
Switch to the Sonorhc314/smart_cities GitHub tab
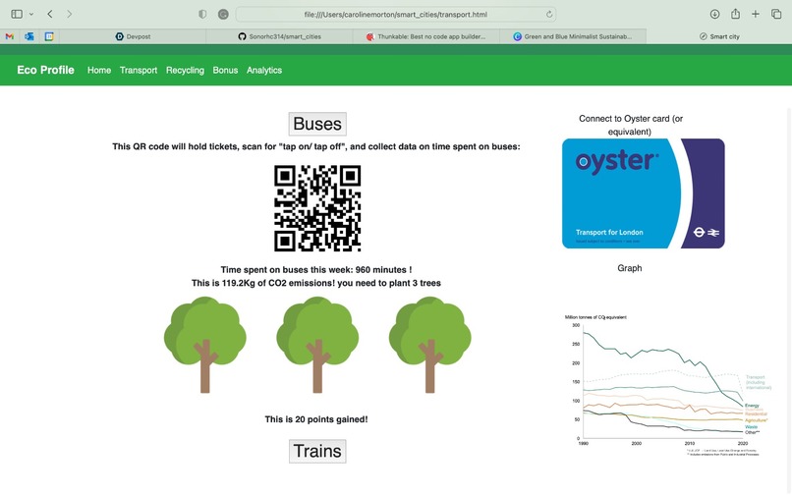click(x=279, y=36)
